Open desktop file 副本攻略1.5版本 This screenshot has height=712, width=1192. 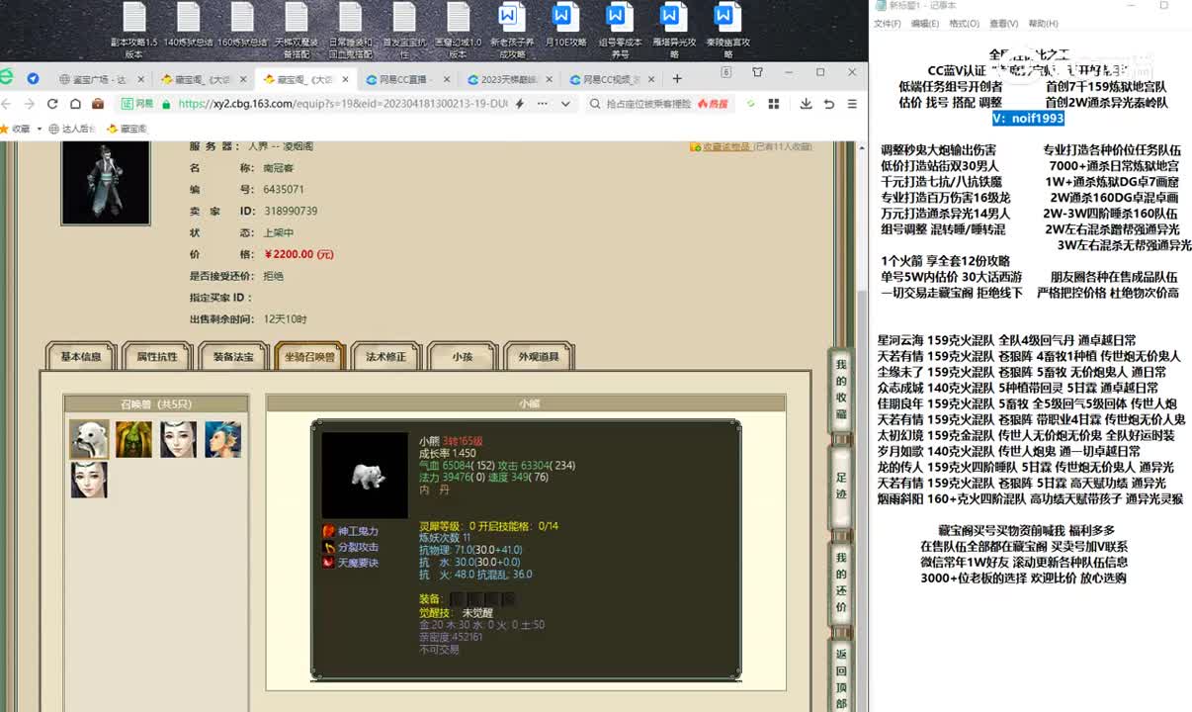click(133, 29)
